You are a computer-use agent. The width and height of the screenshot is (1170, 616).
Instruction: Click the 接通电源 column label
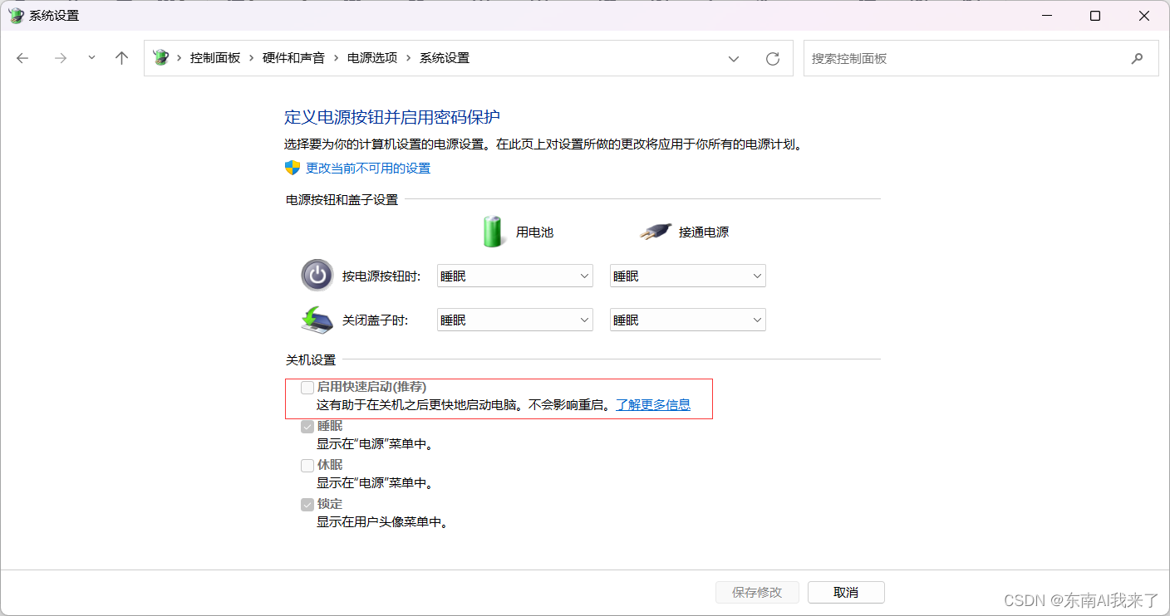pos(704,232)
